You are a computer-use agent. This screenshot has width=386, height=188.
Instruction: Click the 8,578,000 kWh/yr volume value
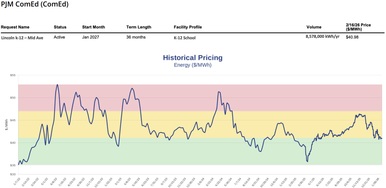322,37
